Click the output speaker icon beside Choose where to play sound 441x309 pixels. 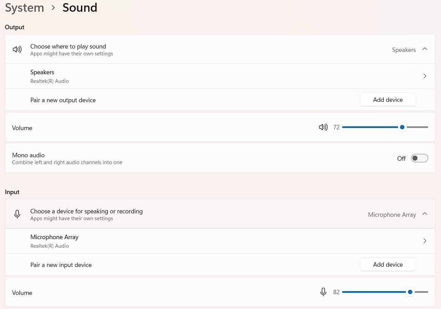(17, 50)
